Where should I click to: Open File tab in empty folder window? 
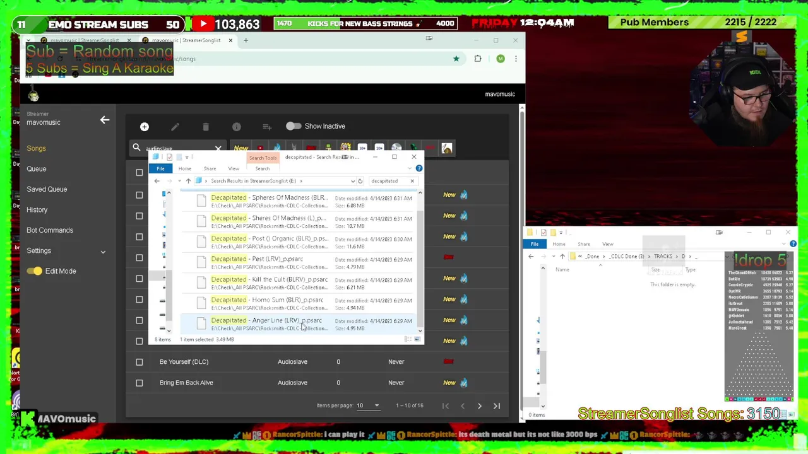pos(535,244)
